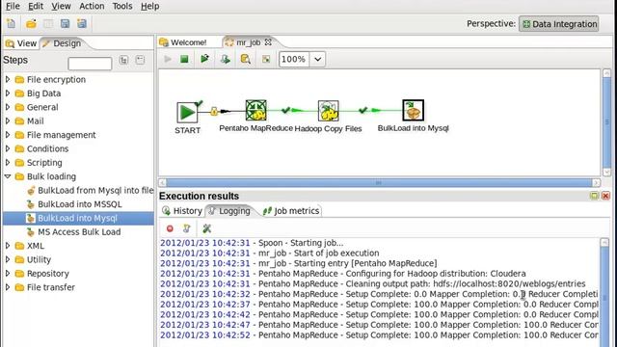This screenshot has width=617, height=347.
Task: Expand the Mail folder
Action: point(8,120)
